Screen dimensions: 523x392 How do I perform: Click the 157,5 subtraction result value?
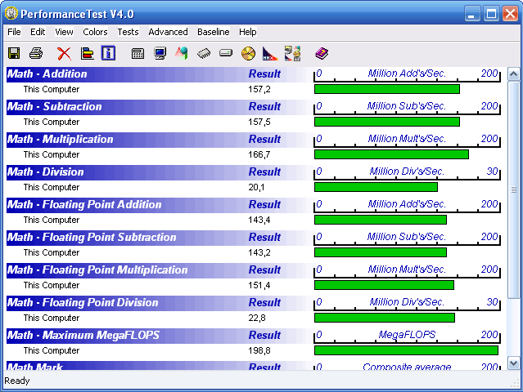click(259, 122)
